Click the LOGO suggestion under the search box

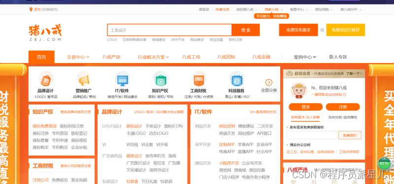pos(112,40)
